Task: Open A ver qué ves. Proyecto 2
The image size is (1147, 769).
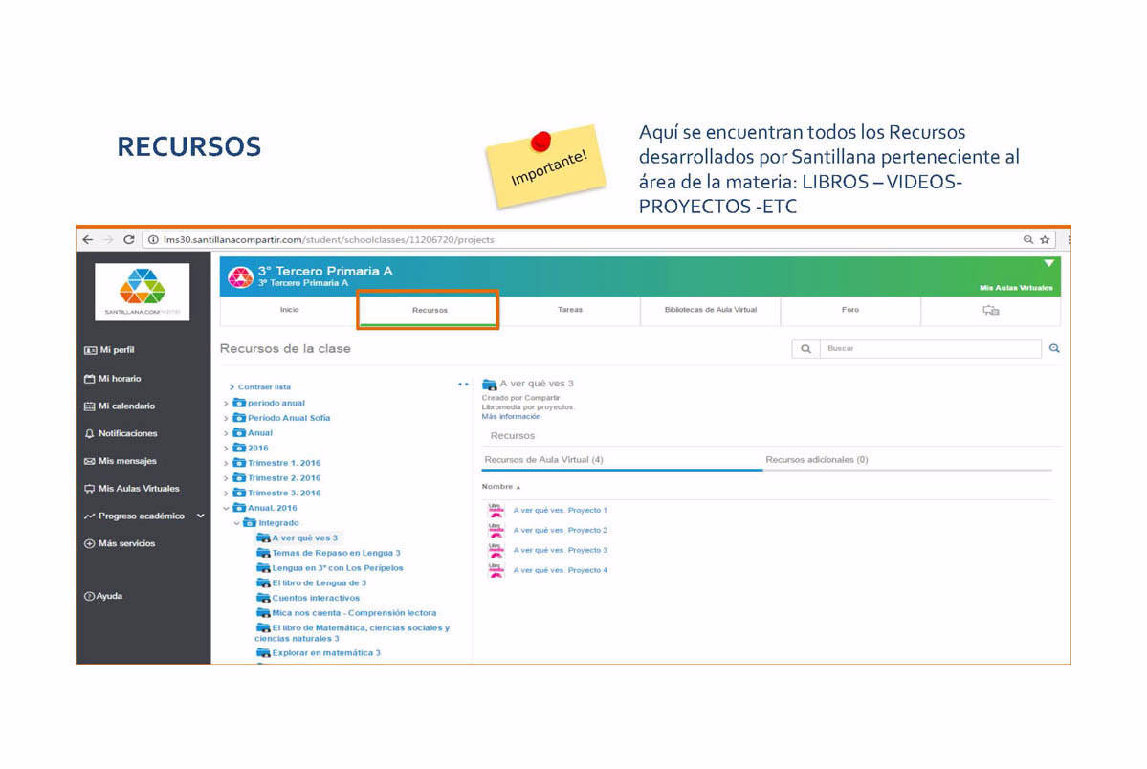Action: 561,530
